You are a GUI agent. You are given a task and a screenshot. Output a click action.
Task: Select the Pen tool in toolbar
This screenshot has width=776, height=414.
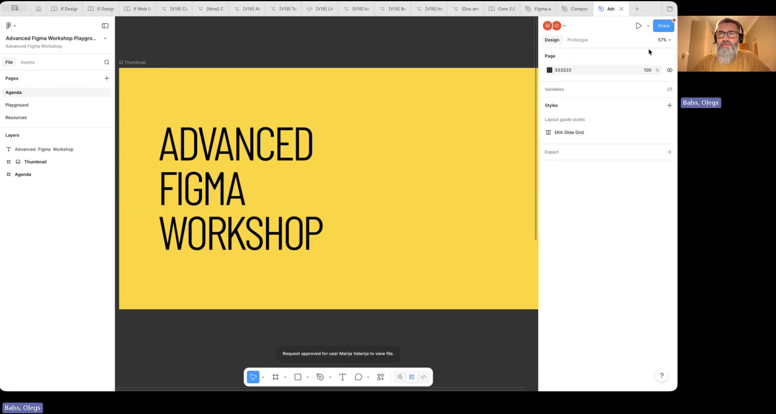pyautogui.click(x=320, y=377)
